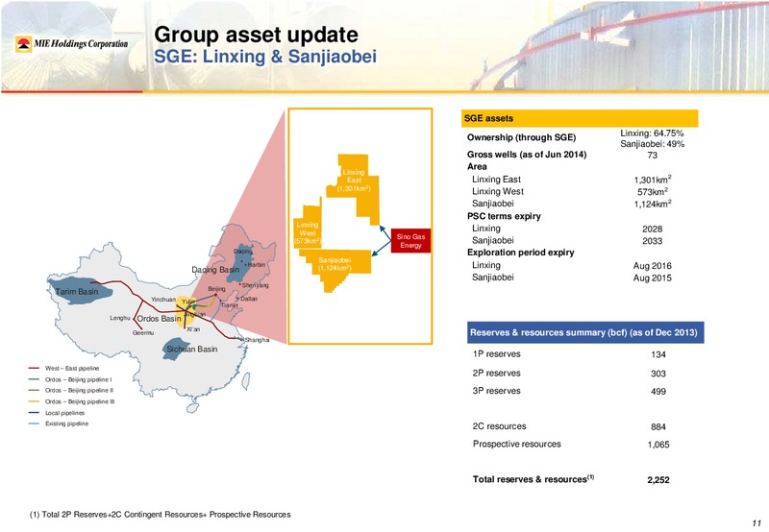Click the 1P reserves row label
The width and height of the screenshot is (769, 532).
coord(496,354)
